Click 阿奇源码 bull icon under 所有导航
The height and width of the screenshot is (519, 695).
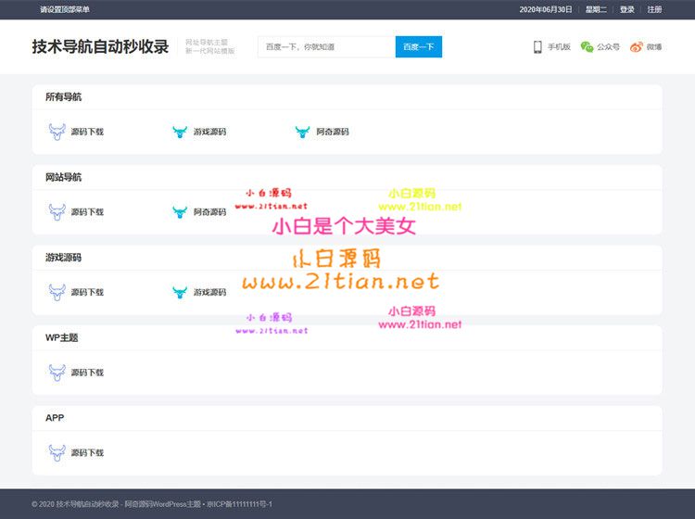(x=302, y=132)
